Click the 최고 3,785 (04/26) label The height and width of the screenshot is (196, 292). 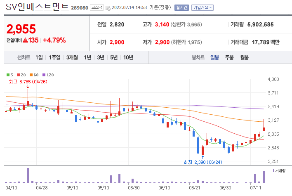pos(28,82)
